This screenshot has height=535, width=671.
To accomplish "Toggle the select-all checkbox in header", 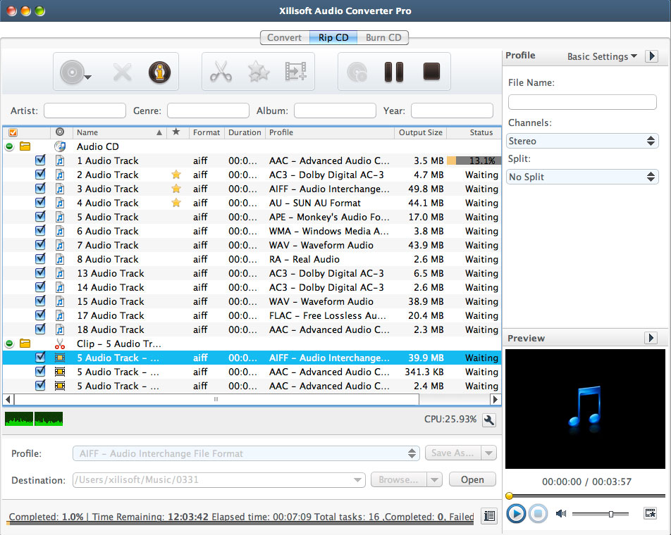I will point(13,132).
